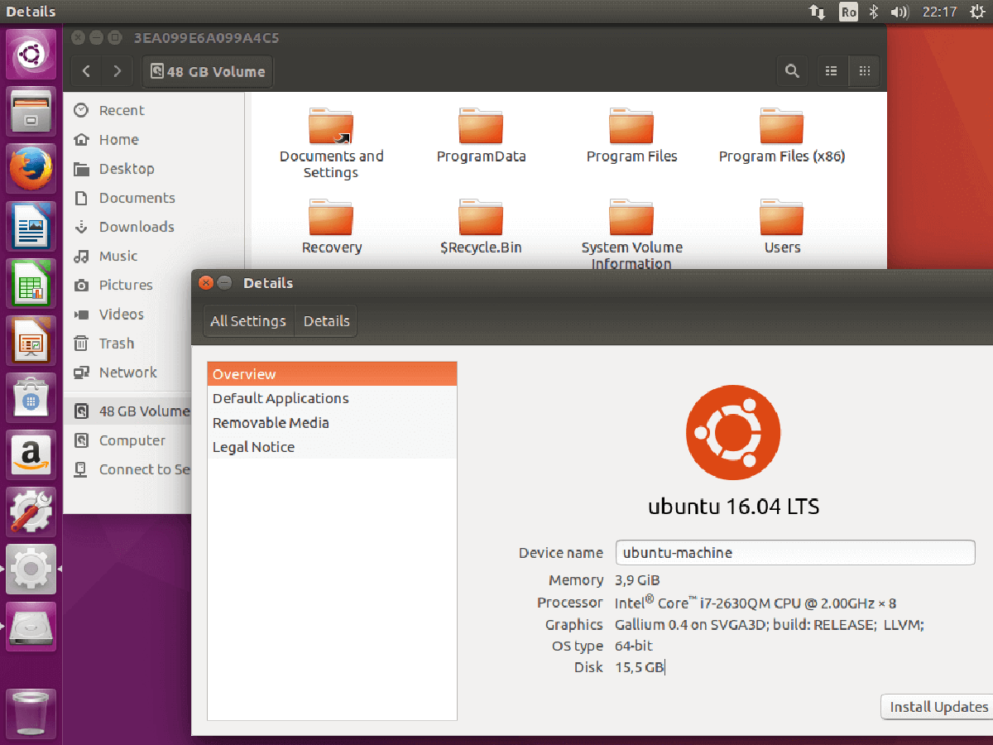Click the ubuntu 16.04 LTS heading
The height and width of the screenshot is (745, 993).
pos(733,507)
